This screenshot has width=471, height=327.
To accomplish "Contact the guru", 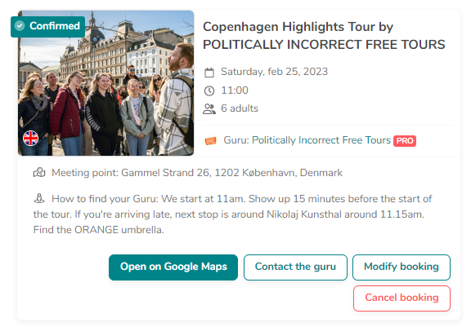I will 295,267.
